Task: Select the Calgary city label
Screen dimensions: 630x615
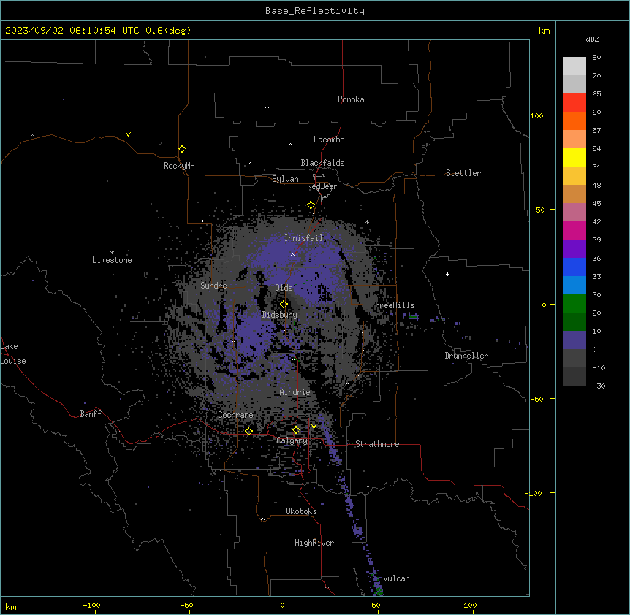Action: click(292, 440)
